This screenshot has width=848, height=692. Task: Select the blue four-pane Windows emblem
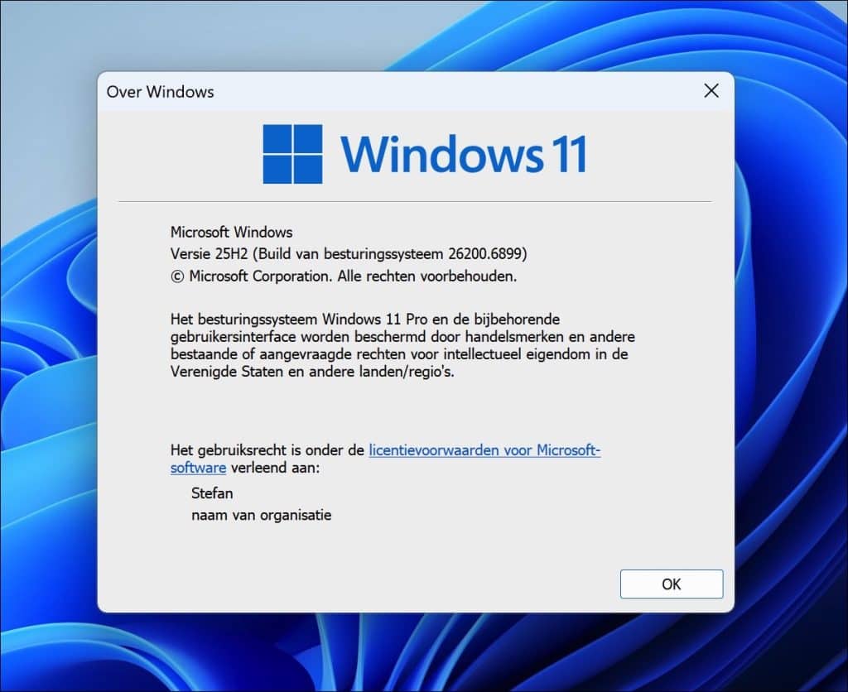[291, 154]
